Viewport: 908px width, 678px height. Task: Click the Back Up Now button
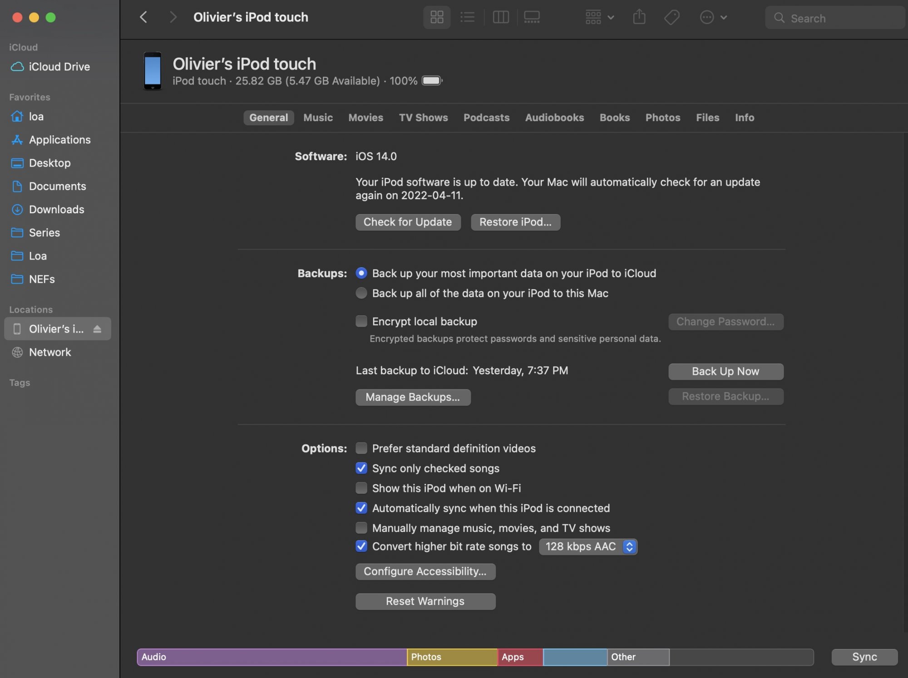725,372
